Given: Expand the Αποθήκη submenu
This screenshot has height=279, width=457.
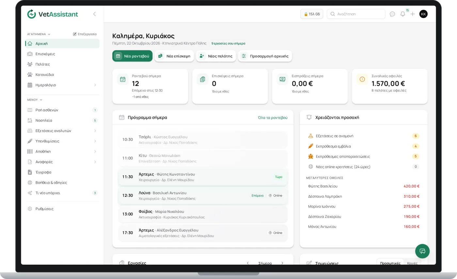Looking at the screenshot, I should pyautogui.click(x=95, y=152).
